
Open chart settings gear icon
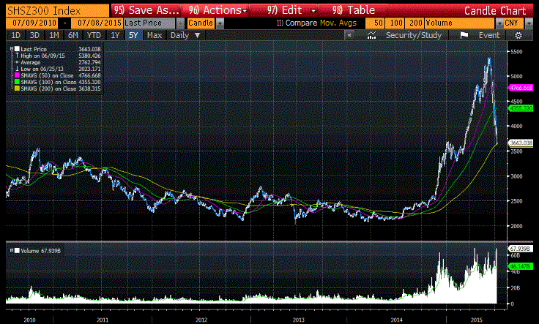pyautogui.click(x=518, y=35)
